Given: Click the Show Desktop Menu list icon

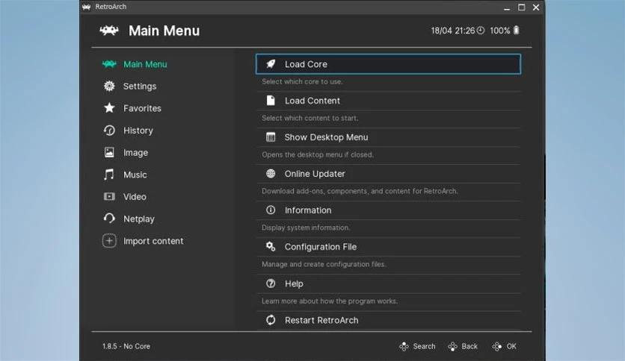Looking at the screenshot, I should (271, 137).
